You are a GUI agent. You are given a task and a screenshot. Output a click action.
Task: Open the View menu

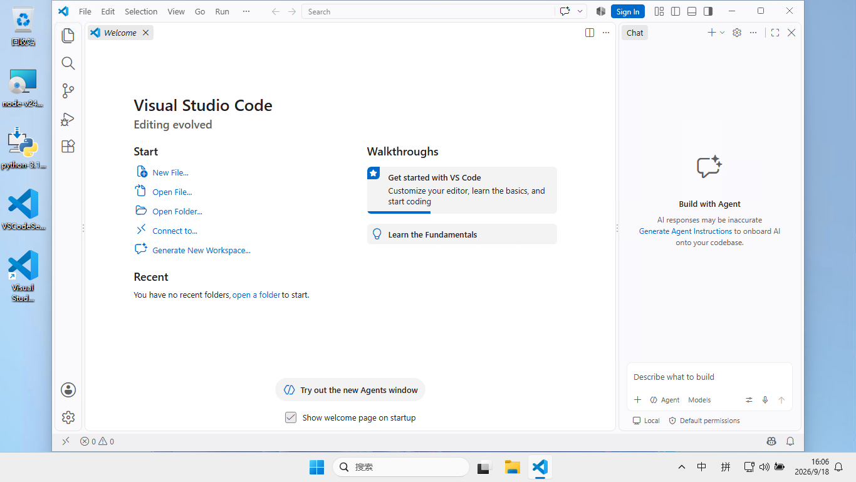point(176,11)
